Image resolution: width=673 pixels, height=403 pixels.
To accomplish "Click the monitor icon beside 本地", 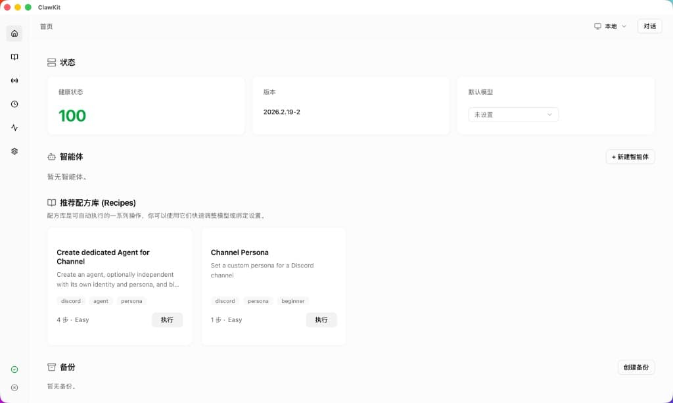I will pos(597,26).
